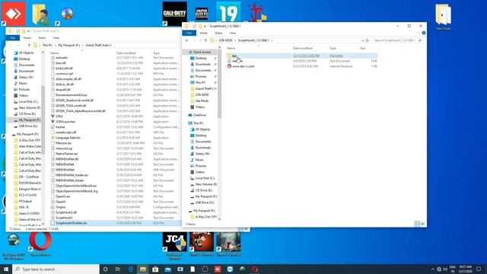Click the search box in ScriptHookV window
487x274 pixels.
(x=397, y=40)
